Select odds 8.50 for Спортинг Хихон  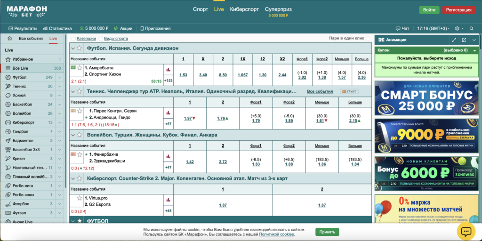[223, 75]
